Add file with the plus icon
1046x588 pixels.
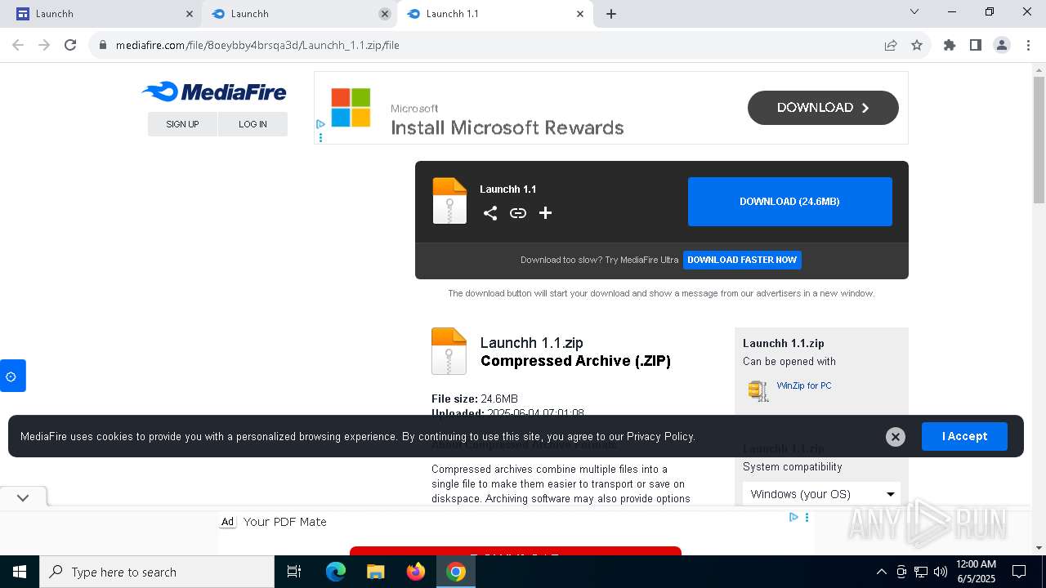click(545, 213)
